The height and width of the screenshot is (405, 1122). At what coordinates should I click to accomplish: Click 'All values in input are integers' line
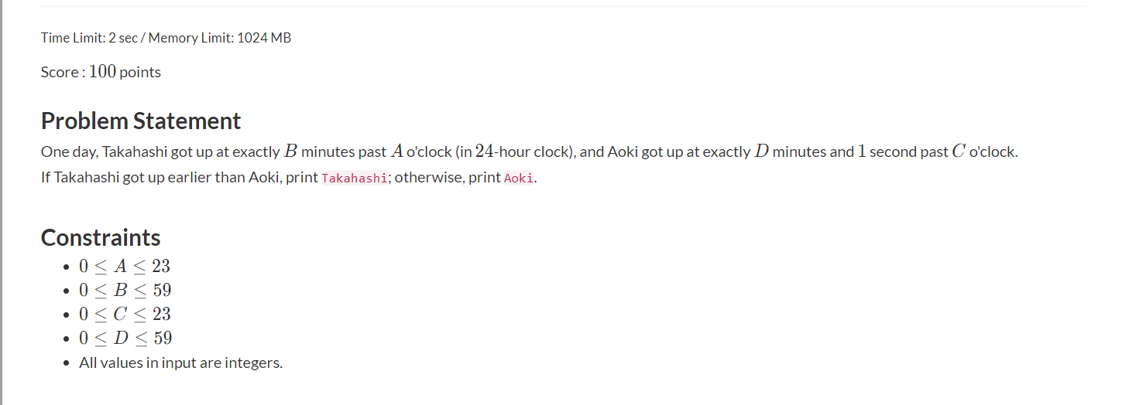tap(181, 362)
